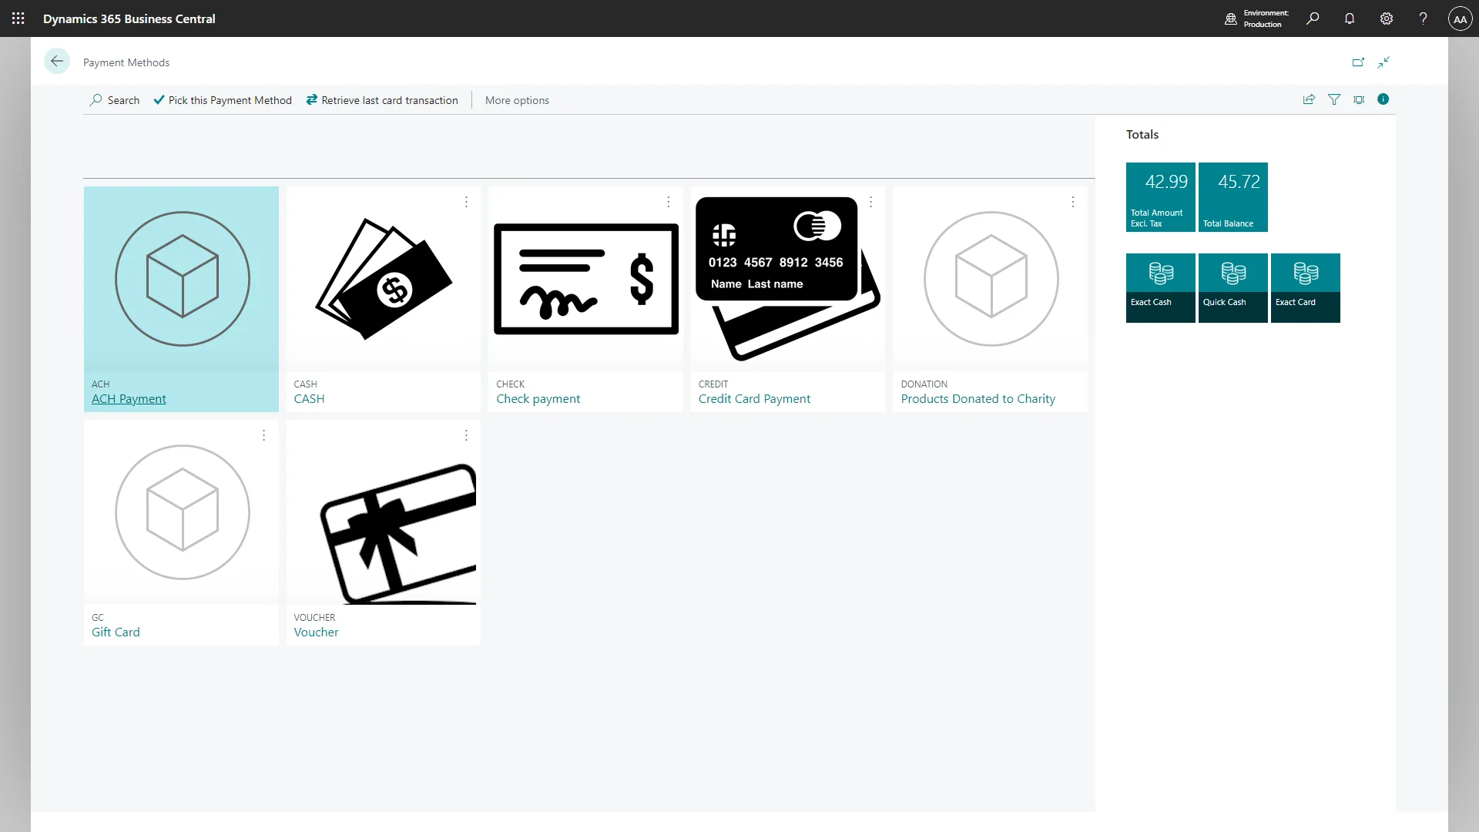This screenshot has height=832, width=1479.
Task: Open CASH tile three-dot menu
Action: coord(466,202)
